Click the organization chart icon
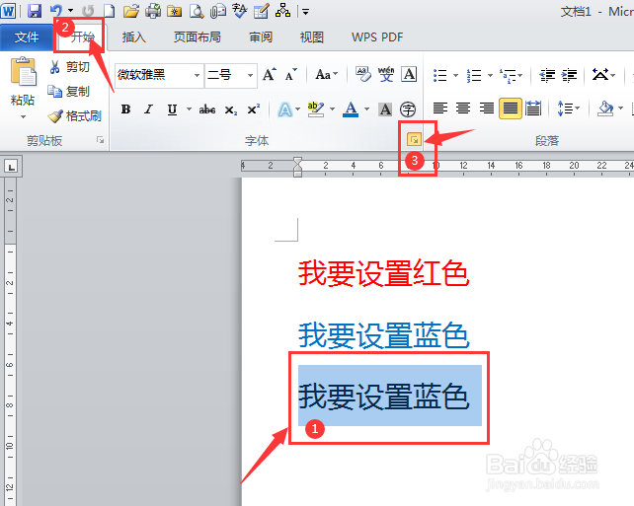634x506 pixels. click(282, 11)
